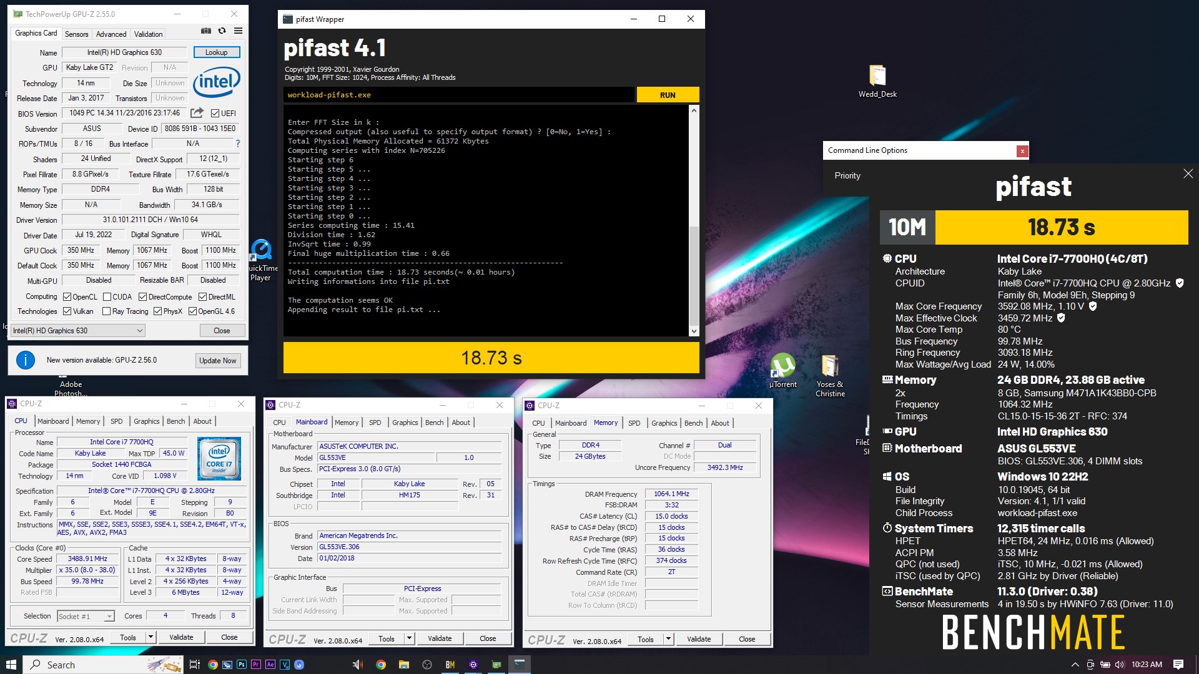The width and height of the screenshot is (1199, 674).
Task: Toggle the DirectML checkbox
Action: coord(202,297)
